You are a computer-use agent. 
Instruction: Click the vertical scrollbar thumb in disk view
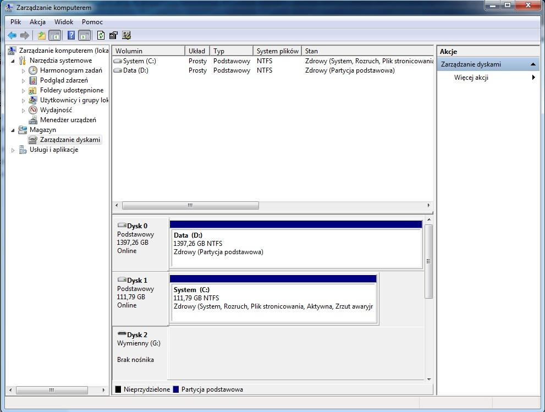point(429,261)
